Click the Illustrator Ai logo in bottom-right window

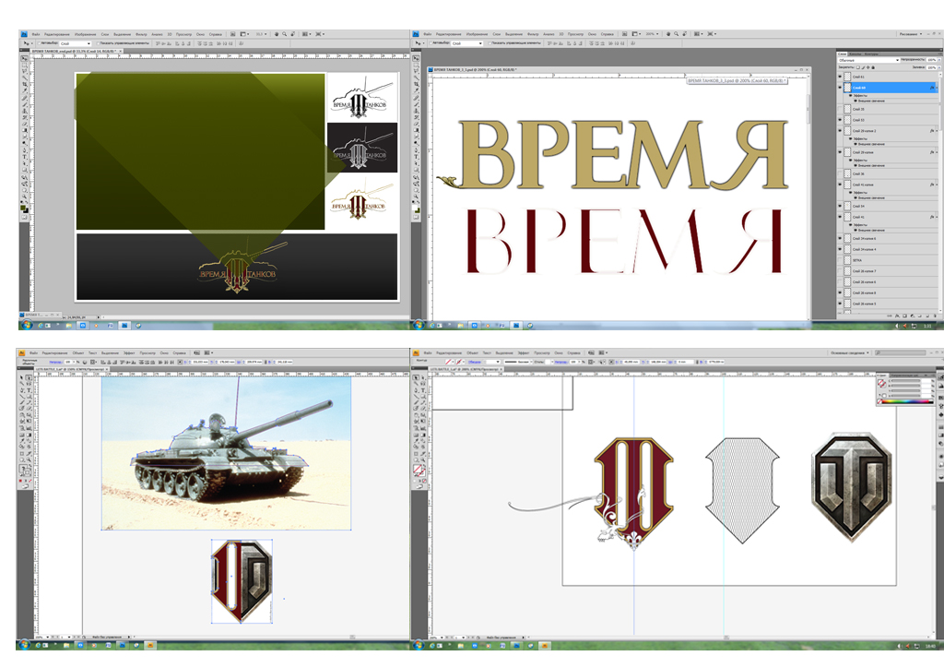pos(416,352)
